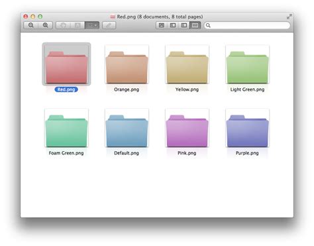Select the Pink folder thumbnail
This screenshot has height=246, width=314.
(187, 128)
